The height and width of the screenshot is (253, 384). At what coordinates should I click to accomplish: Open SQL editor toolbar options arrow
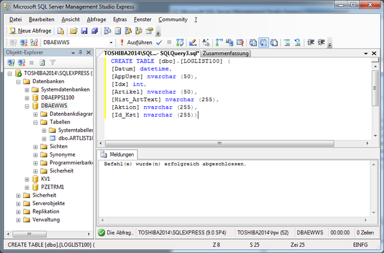[x=330, y=43]
